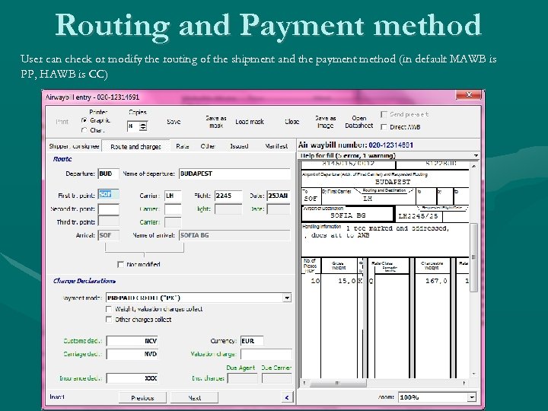Click the collapse arrow button
This screenshot has width=548, height=411.
pyautogui.click(x=287, y=397)
